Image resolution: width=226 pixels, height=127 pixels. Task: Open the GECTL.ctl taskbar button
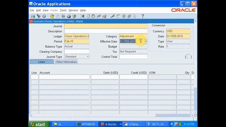coord(157,124)
